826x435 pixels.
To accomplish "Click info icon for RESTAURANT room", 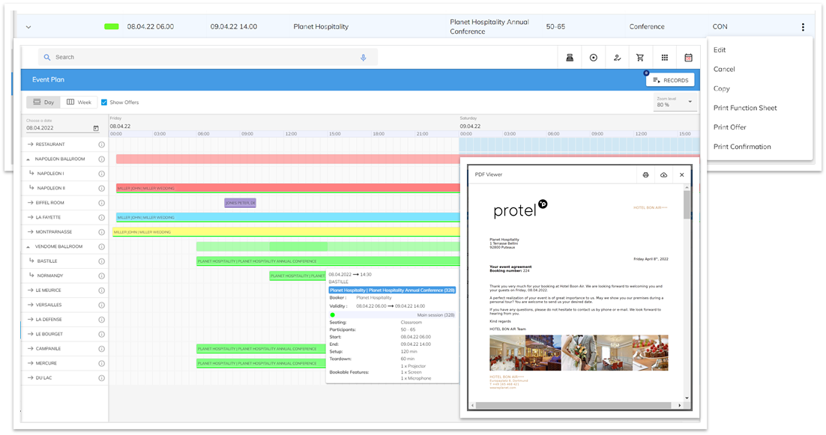I will tap(102, 144).
